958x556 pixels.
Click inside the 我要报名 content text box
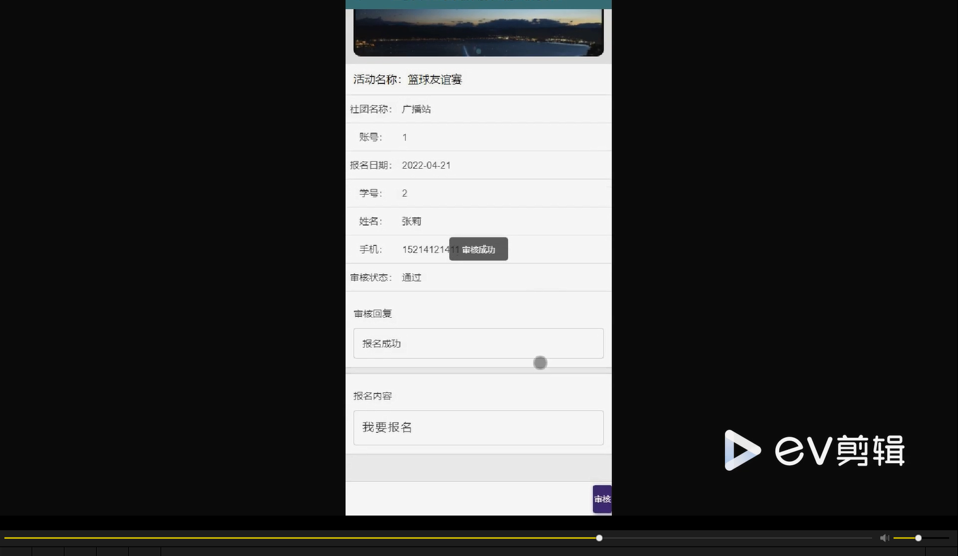tap(478, 427)
